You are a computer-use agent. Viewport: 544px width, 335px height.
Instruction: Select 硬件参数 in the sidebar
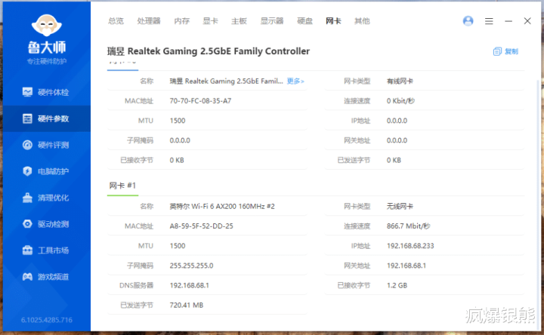[46, 118]
